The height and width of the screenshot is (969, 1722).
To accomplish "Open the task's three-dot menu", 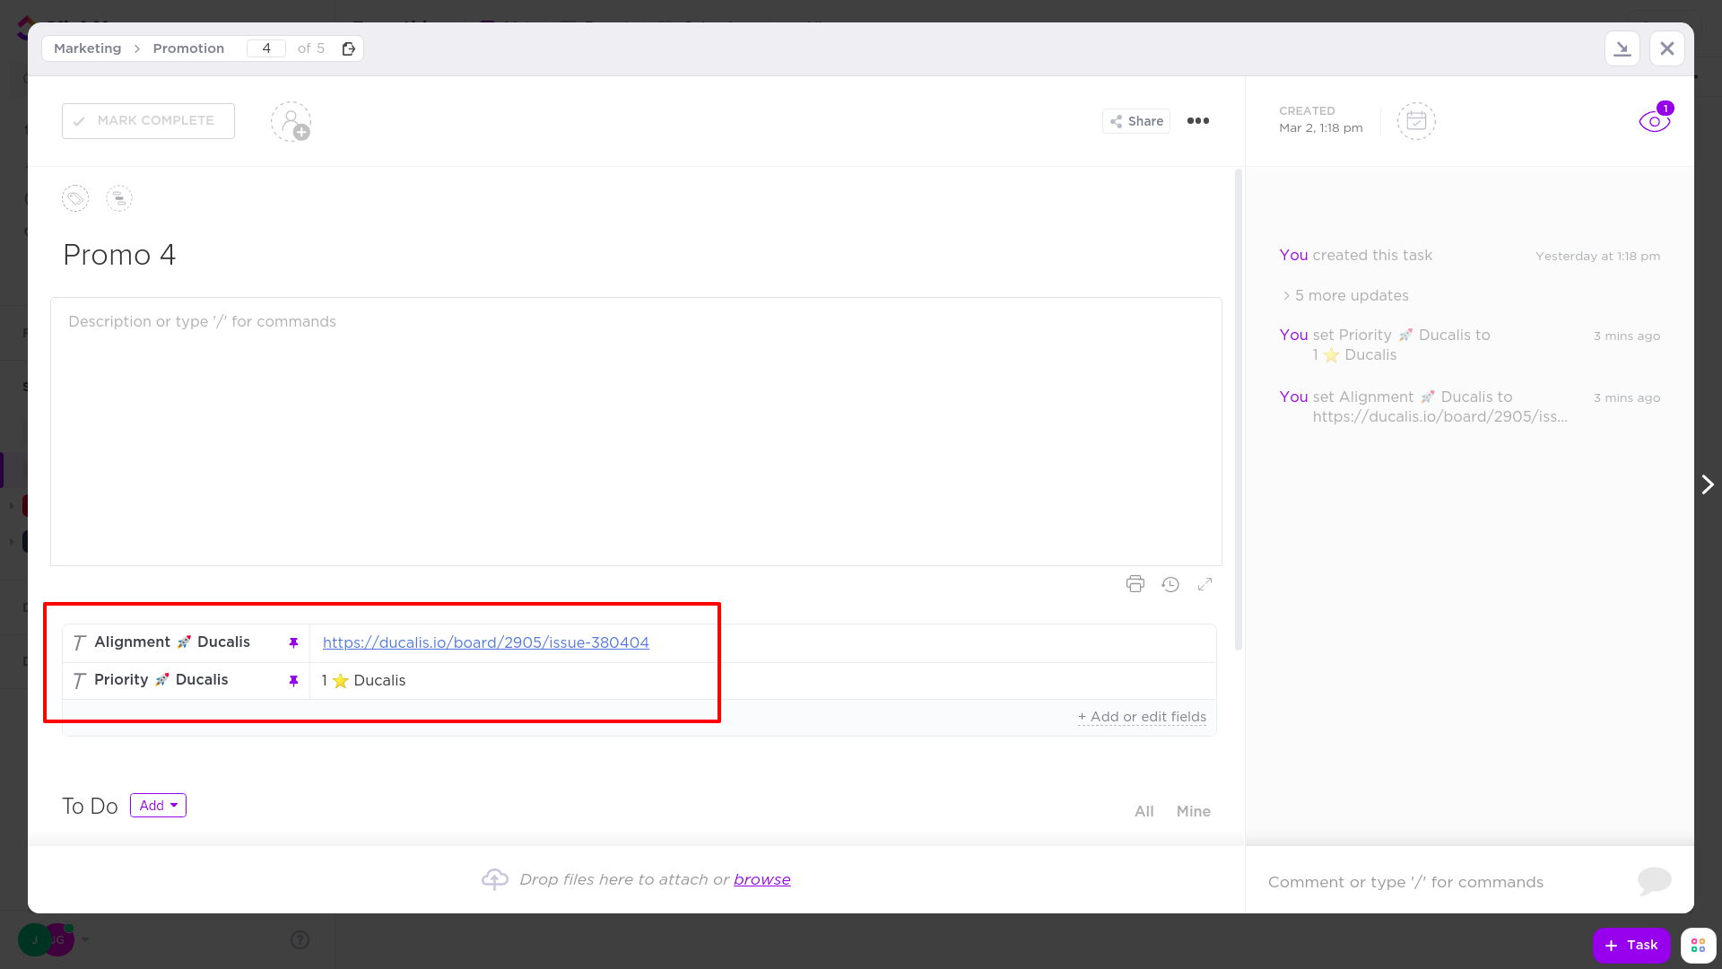I will pos(1198,121).
